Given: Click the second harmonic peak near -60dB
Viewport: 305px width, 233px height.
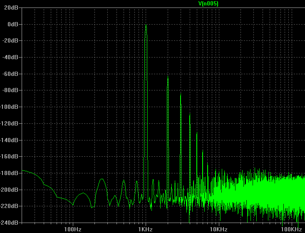Looking at the screenshot, I should pyautogui.click(x=168, y=77).
